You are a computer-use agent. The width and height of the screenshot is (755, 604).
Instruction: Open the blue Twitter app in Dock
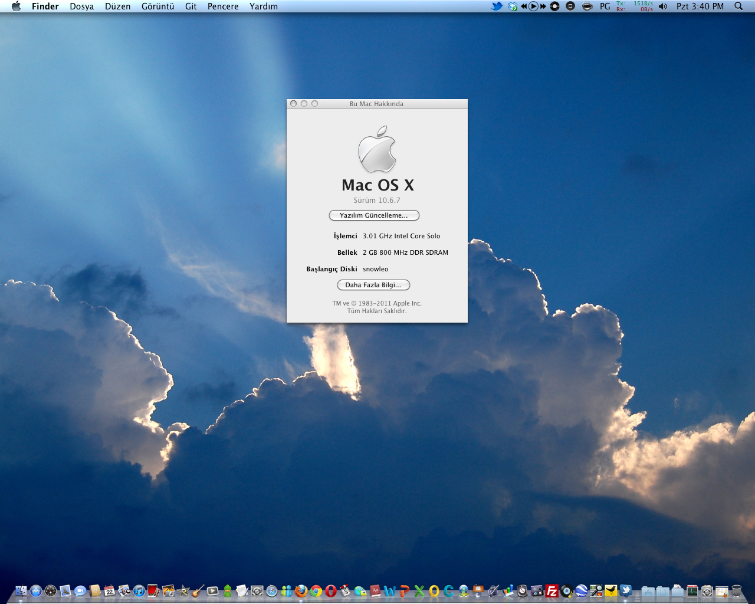click(x=626, y=590)
